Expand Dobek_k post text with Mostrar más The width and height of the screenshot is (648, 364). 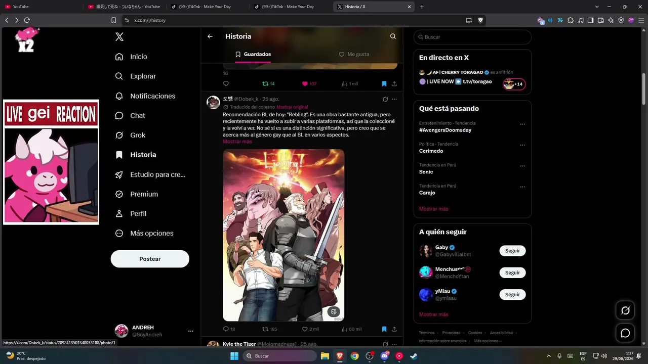pyautogui.click(x=237, y=142)
